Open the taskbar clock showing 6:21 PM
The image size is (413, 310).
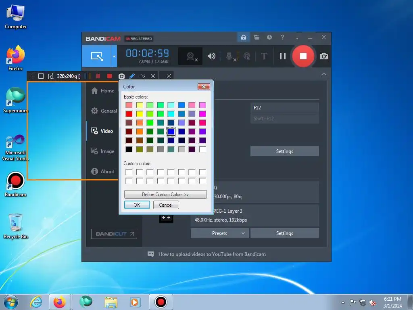coord(392,302)
